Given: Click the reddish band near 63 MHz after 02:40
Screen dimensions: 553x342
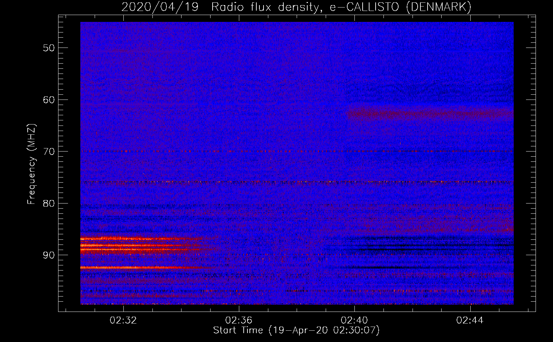Looking at the screenshot, I should tap(430, 113).
